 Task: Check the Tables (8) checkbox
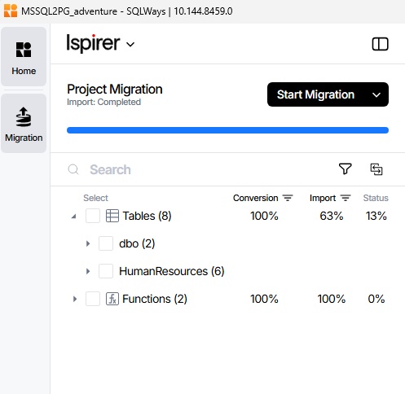point(93,216)
